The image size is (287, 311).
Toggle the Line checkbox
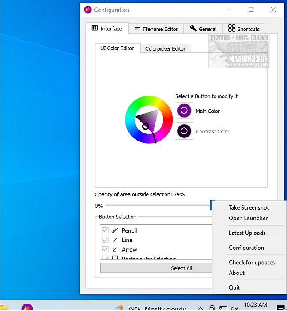[x=105, y=240]
